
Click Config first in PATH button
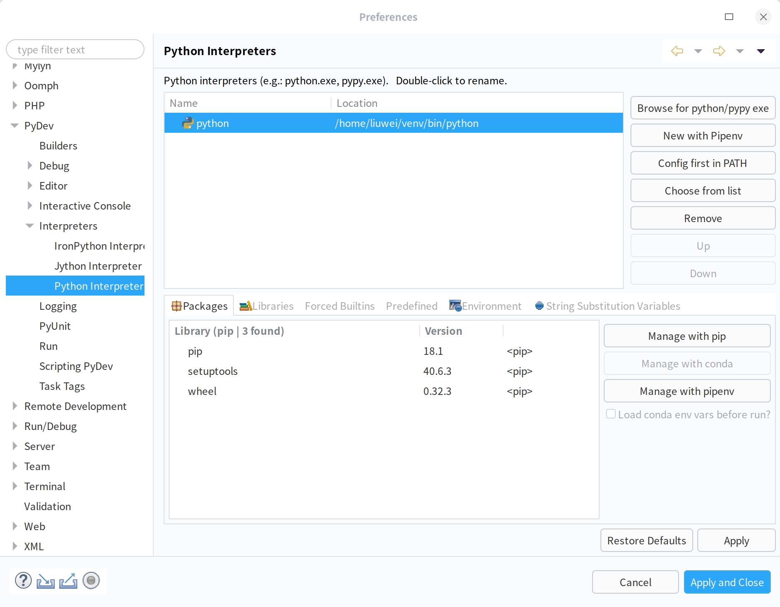click(703, 163)
